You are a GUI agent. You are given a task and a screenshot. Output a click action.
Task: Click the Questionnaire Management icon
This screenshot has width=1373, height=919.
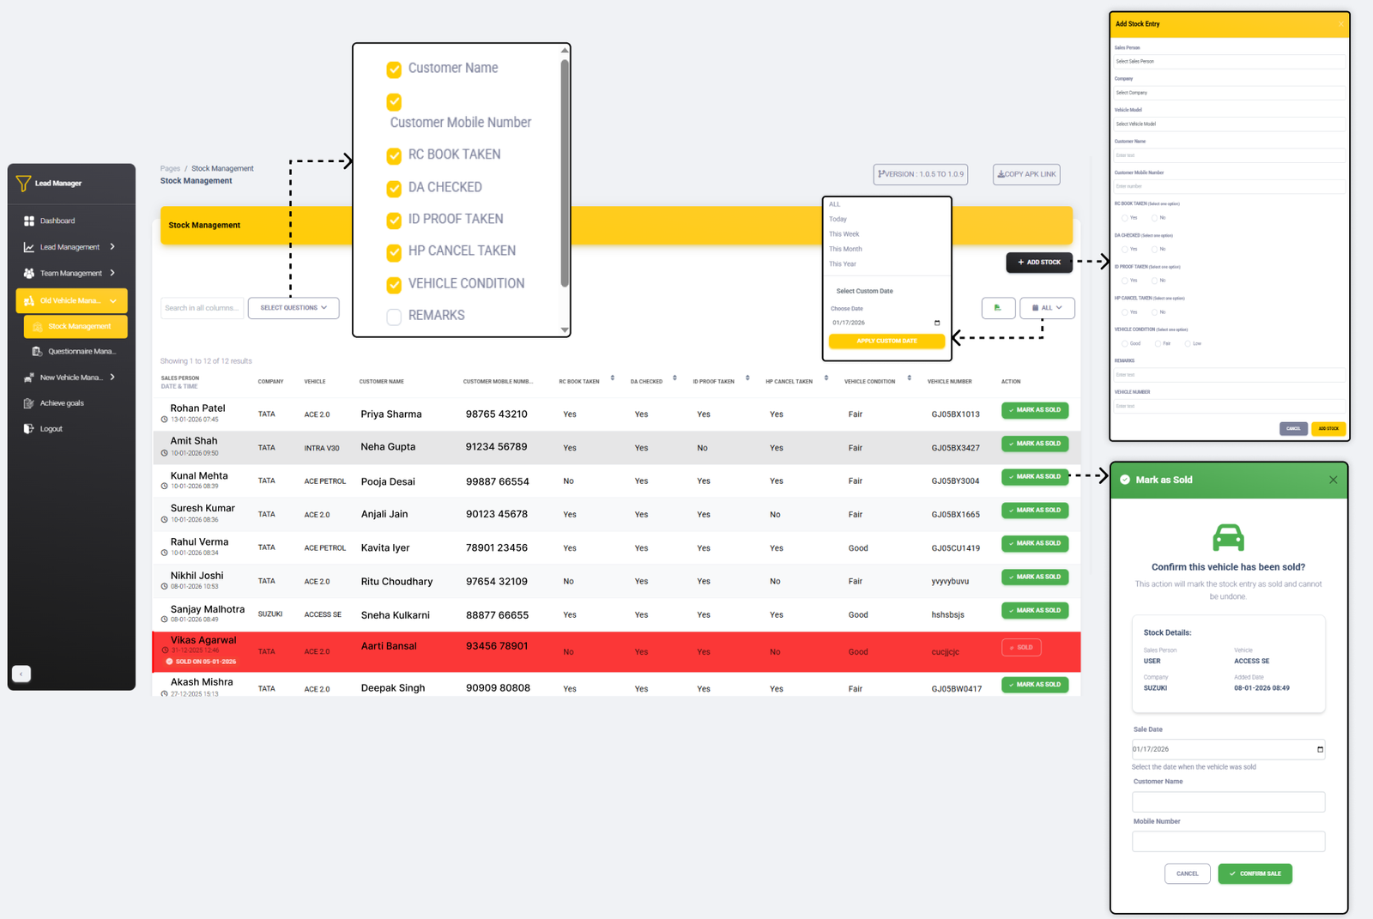[37, 352]
